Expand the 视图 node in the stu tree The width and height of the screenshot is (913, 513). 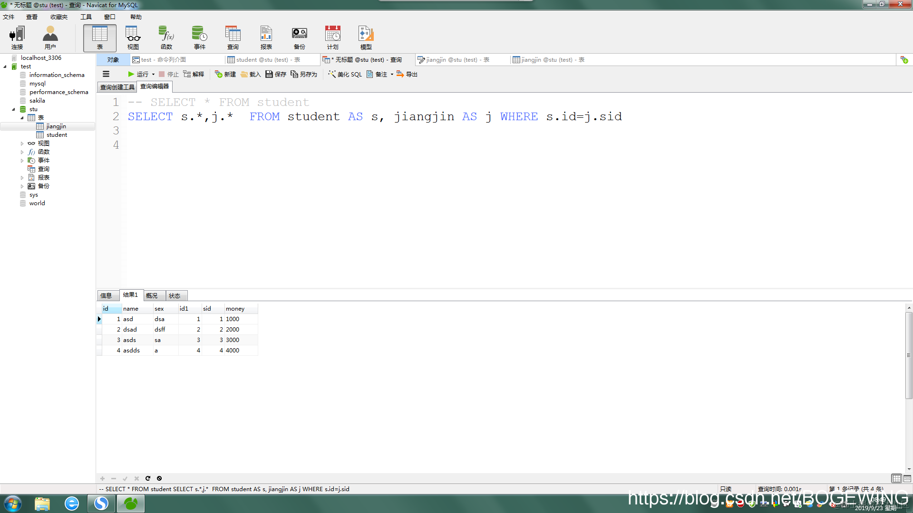[x=22, y=143]
